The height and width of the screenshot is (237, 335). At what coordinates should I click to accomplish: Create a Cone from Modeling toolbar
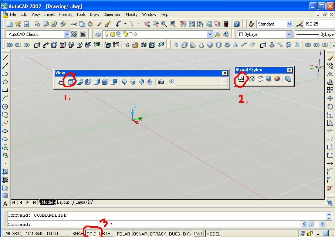tap(201, 45)
